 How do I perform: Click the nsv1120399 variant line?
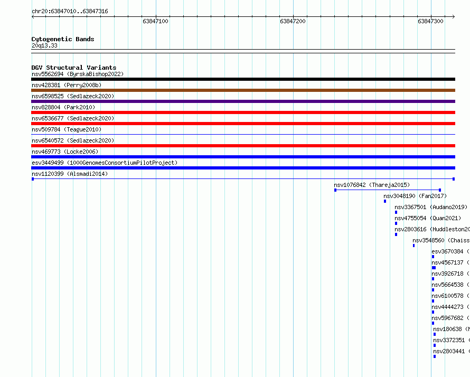[243, 179]
